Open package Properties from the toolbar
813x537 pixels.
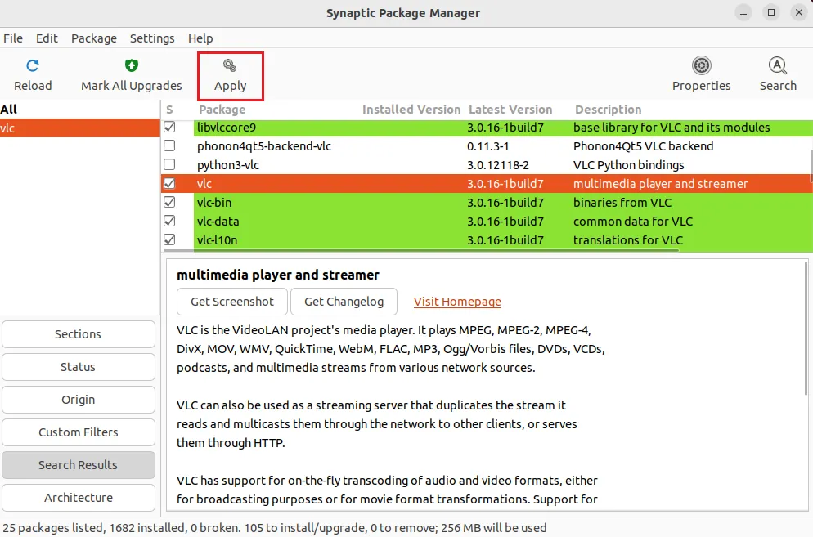(x=701, y=75)
